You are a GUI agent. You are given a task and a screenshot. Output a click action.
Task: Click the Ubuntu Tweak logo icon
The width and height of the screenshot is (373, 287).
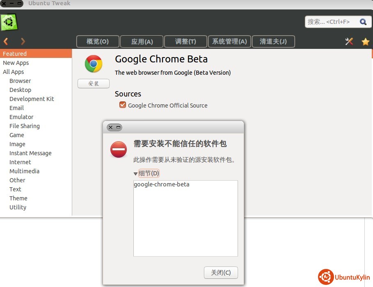(9, 22)
